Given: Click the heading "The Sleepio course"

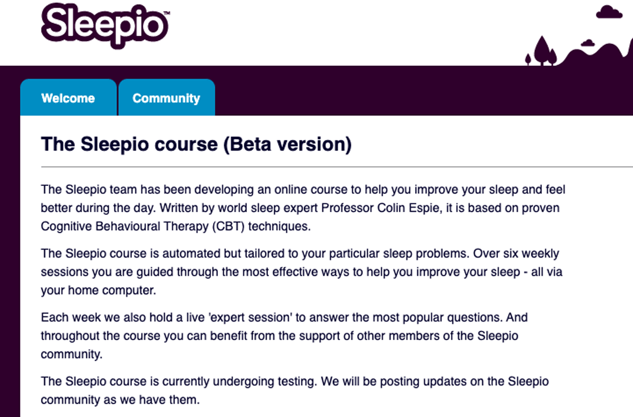Looking at the screenshot, I should point(129,144).
